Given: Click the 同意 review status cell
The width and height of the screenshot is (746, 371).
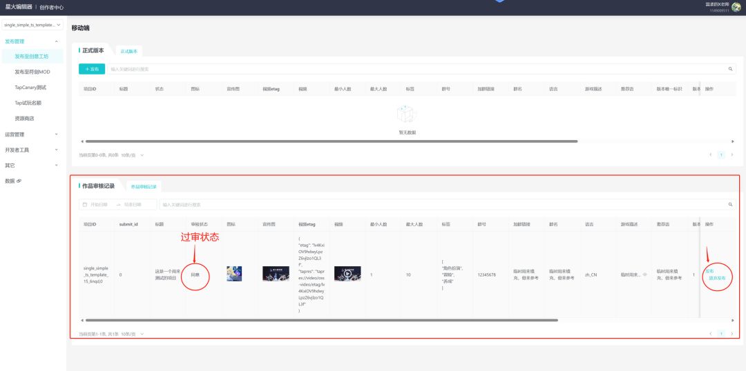Looking at the screenshot, I should tap(195, 274).
